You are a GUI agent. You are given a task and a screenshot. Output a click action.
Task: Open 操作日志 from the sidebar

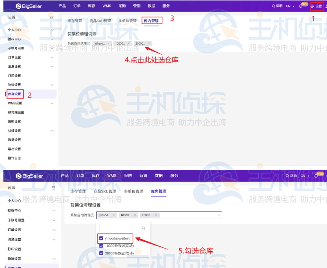pos(14,158)
